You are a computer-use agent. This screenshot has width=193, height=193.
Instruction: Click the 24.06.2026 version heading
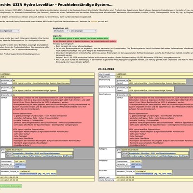[106, 69]
